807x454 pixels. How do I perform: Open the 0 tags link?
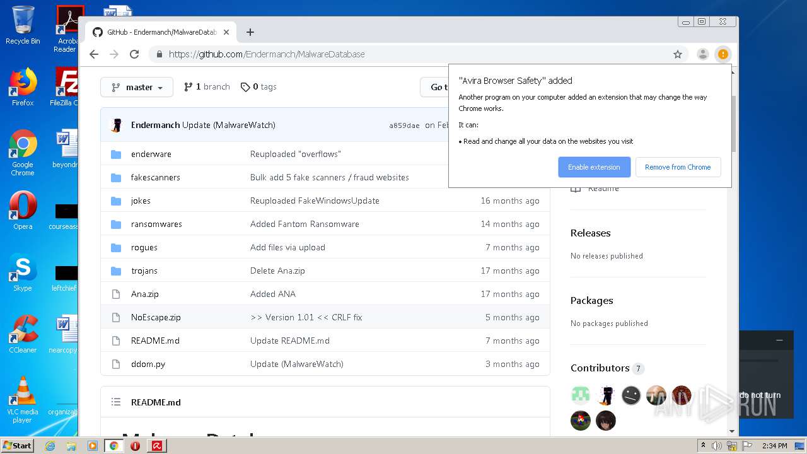coord(258,87)
